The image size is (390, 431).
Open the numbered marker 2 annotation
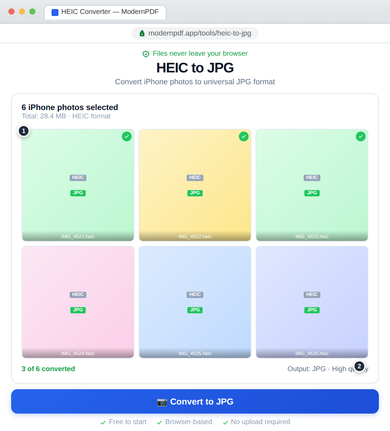tap(359, 366)
